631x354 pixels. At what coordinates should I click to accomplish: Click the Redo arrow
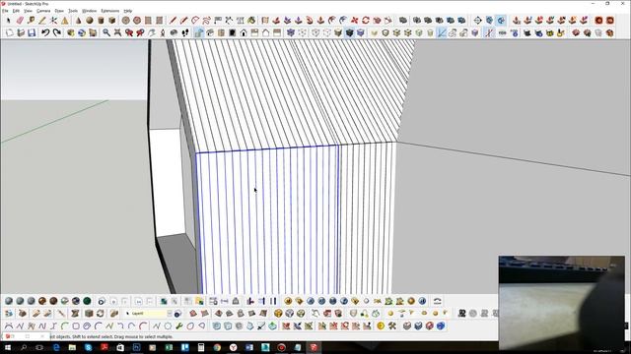coord(57,32)
